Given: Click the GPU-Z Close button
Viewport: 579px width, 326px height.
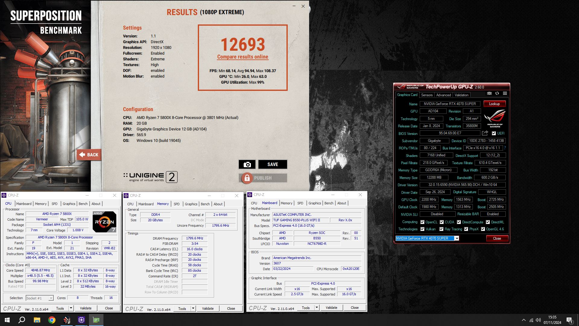Looking at the screenshot, I should coord(497,238).
